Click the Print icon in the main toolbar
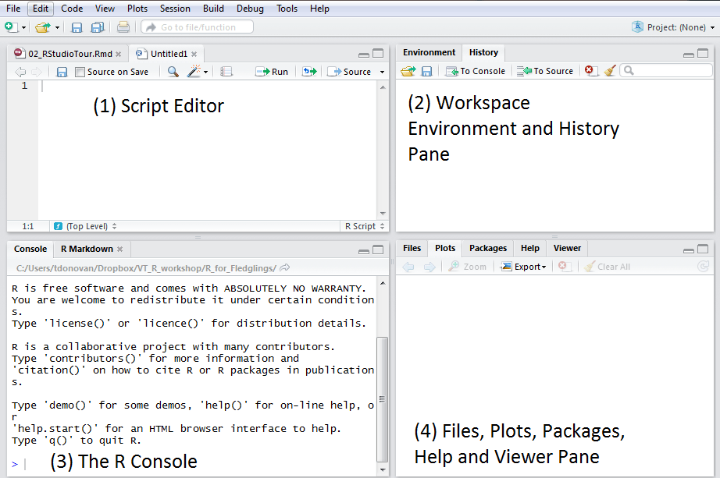The height and width of the screenshot is (478, 720). [x=123, y=26]
